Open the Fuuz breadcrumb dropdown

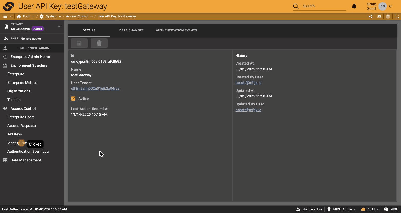pyautogui.click(x=33, y=16)
